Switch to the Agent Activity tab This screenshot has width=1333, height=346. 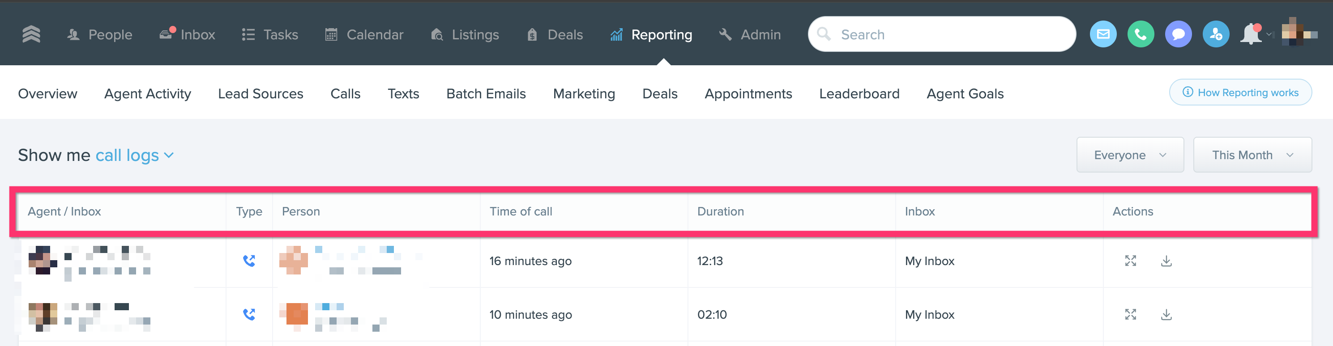pos(147,93)
